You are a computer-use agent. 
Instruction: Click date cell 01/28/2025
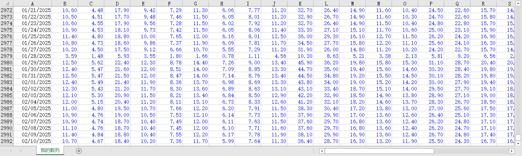32,56
